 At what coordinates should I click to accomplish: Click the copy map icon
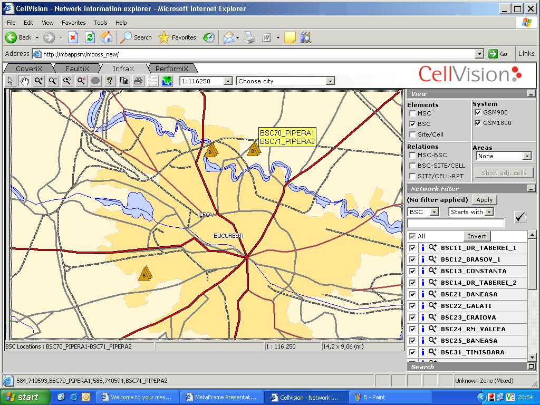click(124, 81)
